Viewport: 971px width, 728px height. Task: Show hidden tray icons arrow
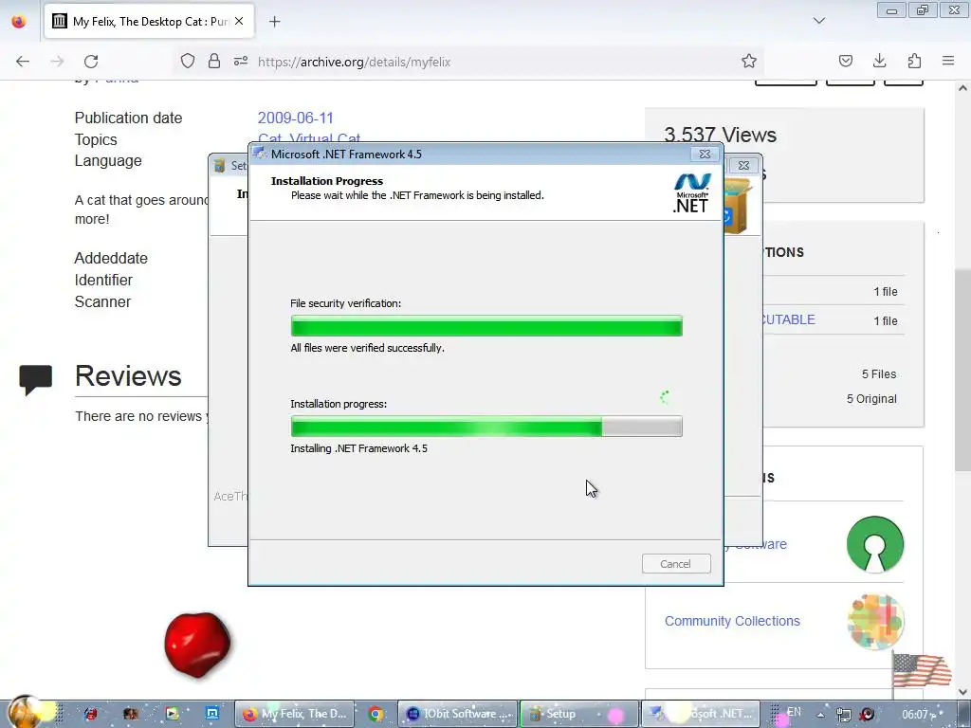click(820, 715)
